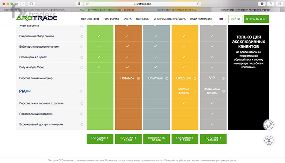Click the shield extension icon in toolbar
This screenshot has height=163, width=285.
79,4
